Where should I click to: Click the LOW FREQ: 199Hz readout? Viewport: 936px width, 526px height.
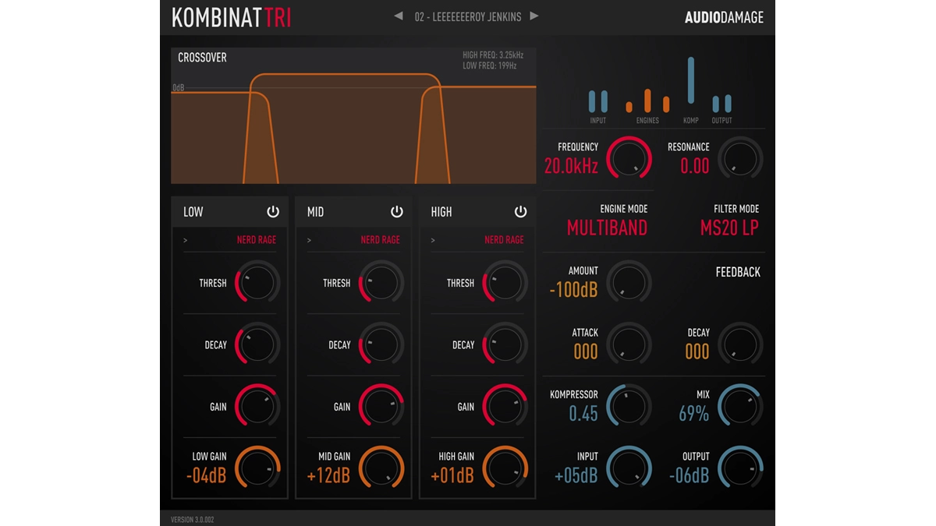[x=489, y=66]
